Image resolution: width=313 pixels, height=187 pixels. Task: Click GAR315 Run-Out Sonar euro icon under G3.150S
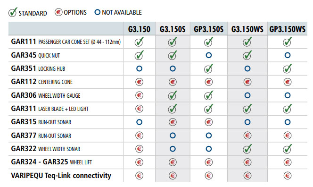(x=173, y=122)
